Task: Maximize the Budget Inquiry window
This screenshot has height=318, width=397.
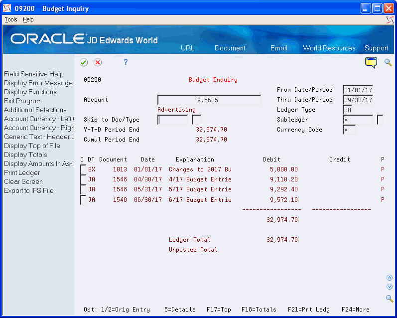Action: (377, 8)
